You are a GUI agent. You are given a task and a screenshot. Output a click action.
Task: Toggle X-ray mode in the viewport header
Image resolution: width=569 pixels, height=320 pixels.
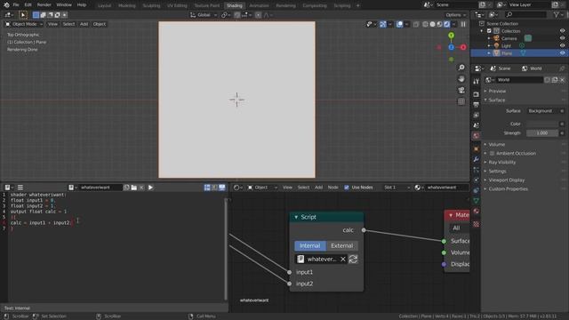click(416, 24)
